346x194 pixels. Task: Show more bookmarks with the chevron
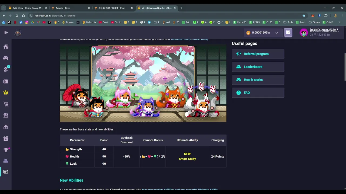pyautogui.click(x=340, y=22)
